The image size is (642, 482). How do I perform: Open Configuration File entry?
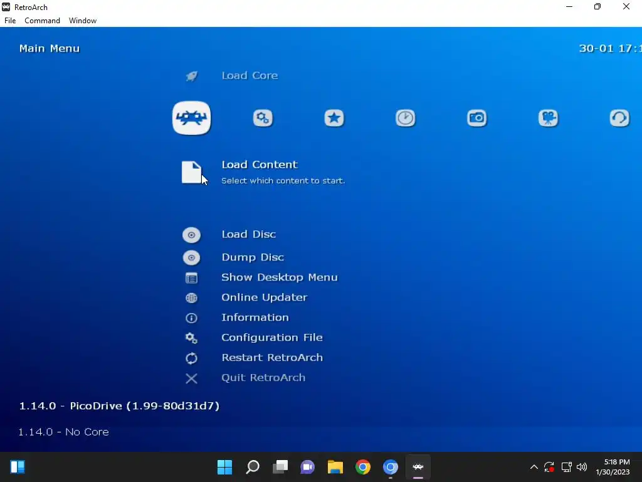coord(272,337)
